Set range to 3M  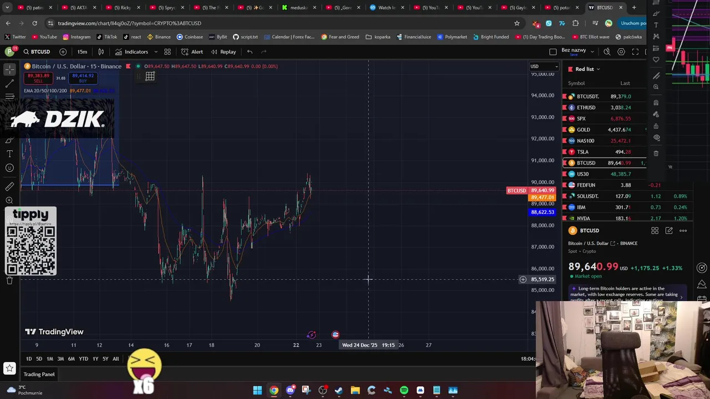coord(60,359)
